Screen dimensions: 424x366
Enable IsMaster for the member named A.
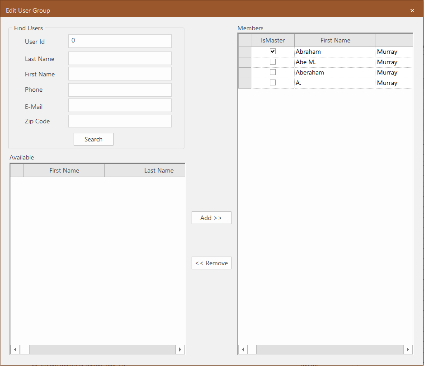(273, 83)
